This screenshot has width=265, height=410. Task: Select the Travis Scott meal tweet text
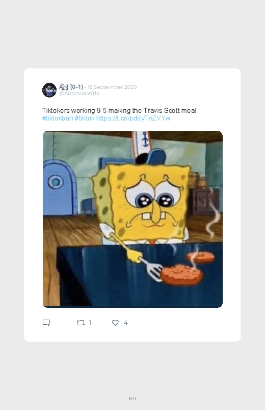pyautogui.click(x=119, y=111)
